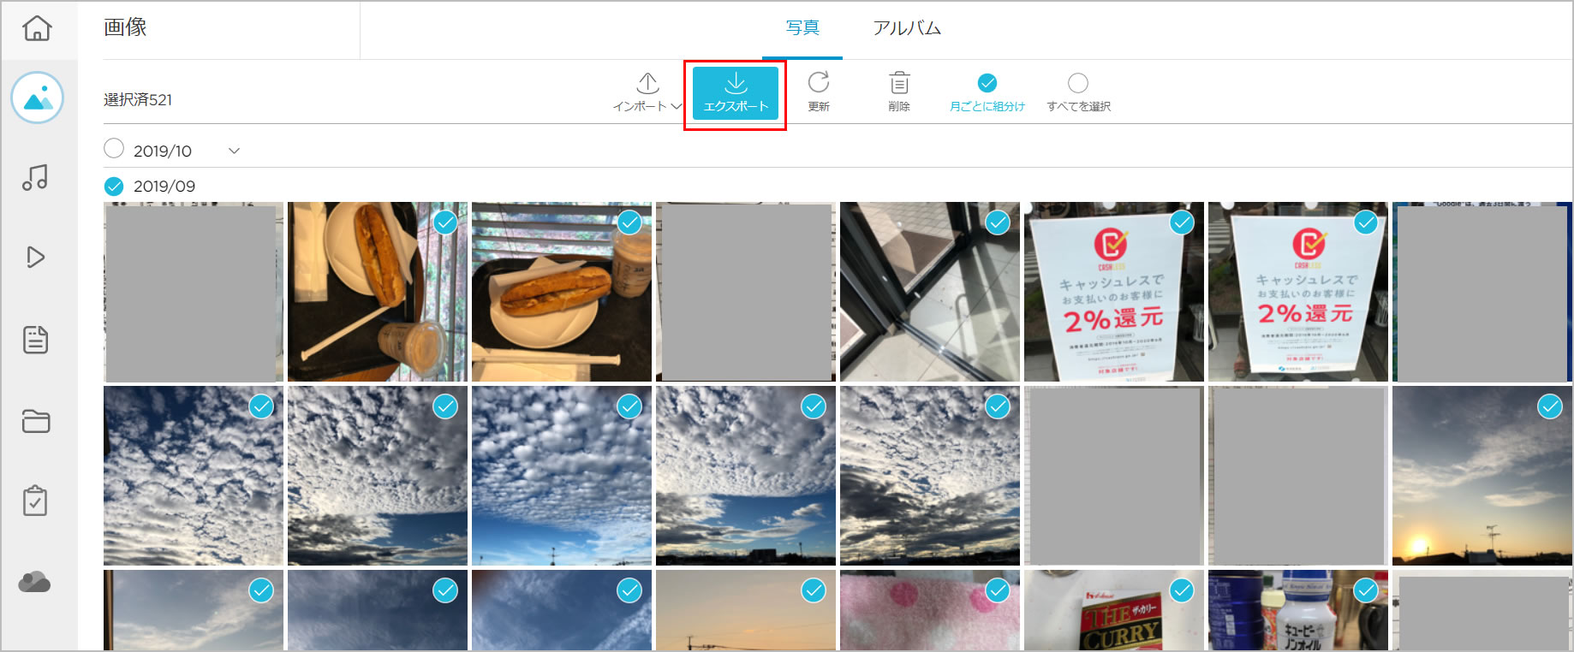Image resolution: width=1574 pixels, height=652 pixels.
Task: Deselect the glass door entrance photo
Action: coord(998,222)
